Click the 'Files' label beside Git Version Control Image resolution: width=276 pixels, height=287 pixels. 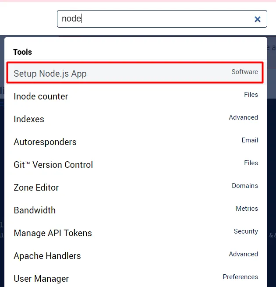pos(251,163)
